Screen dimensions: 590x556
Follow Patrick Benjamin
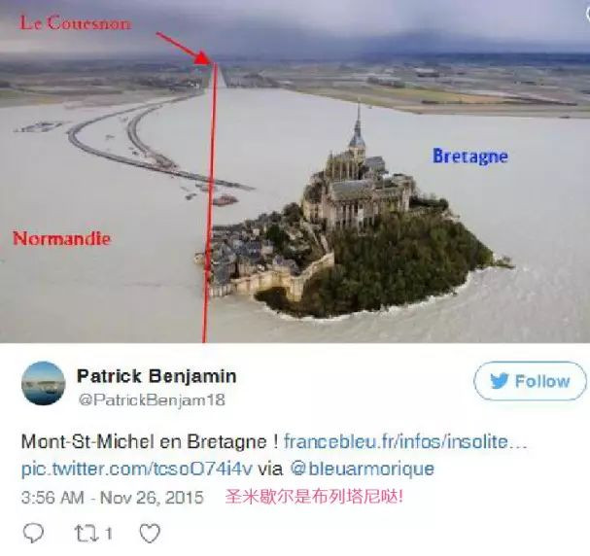[x=530, y=381]
